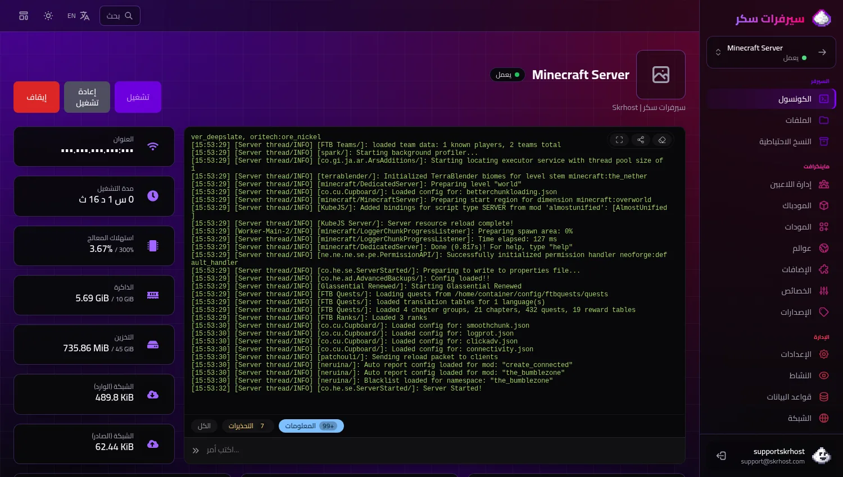
Task: Click the arrow icon in the server selector
Action: [x=822, y=52]
